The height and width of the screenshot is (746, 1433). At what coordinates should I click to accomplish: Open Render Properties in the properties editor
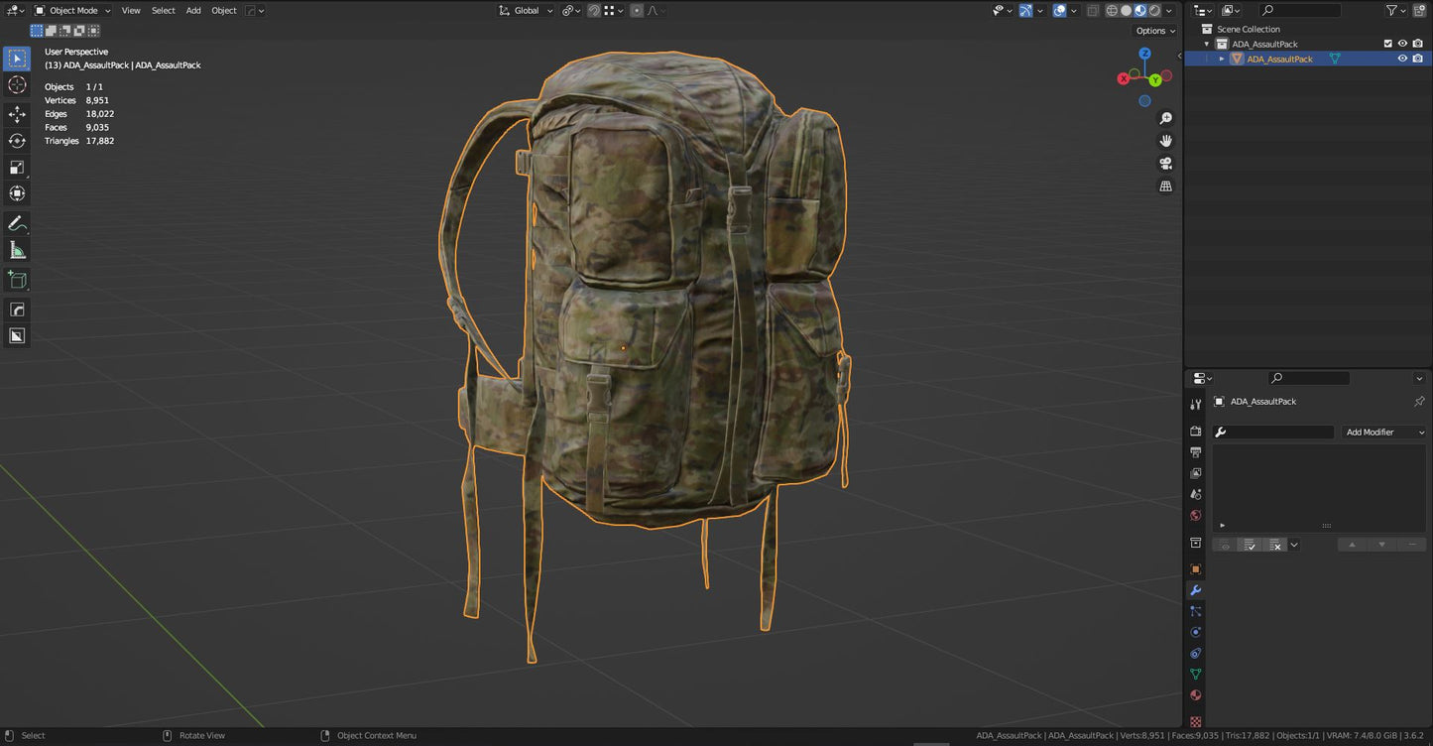coord(1195,430)
